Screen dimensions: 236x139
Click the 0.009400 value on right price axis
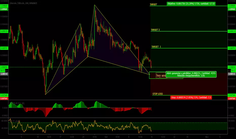point(232,24)
